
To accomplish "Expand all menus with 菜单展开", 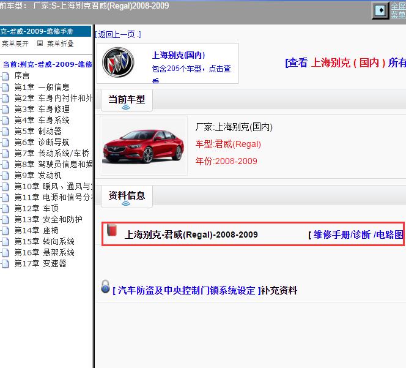I will [x=15, y=43].
